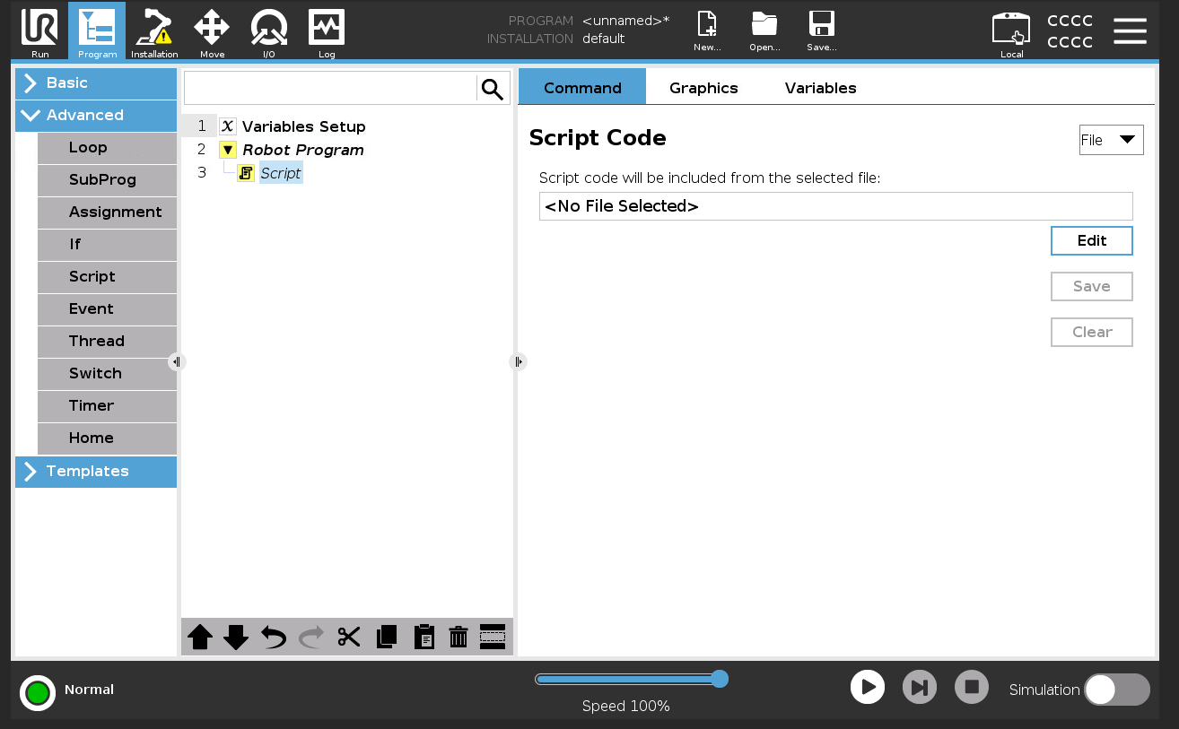Open the hamburger menu
Viewport: 1179px width, 729px height.
pos(1130,31)
